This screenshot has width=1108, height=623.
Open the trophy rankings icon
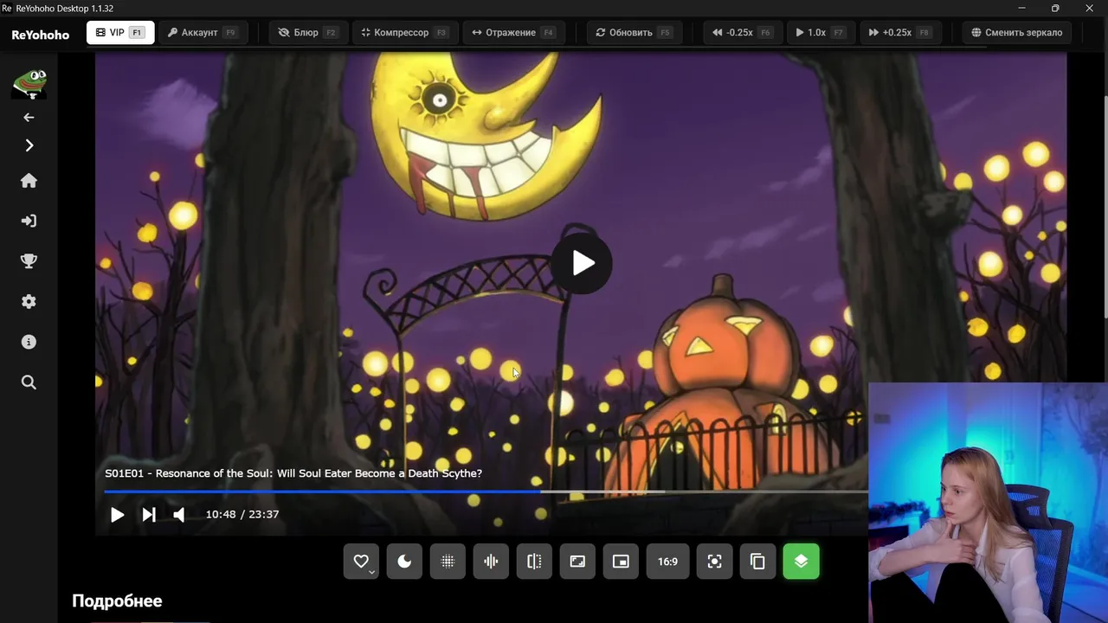point(29,261)
